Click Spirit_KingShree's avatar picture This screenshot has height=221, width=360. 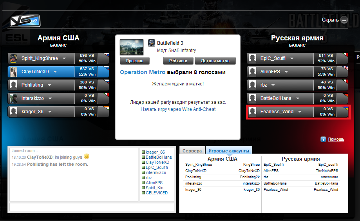point(13,58)
